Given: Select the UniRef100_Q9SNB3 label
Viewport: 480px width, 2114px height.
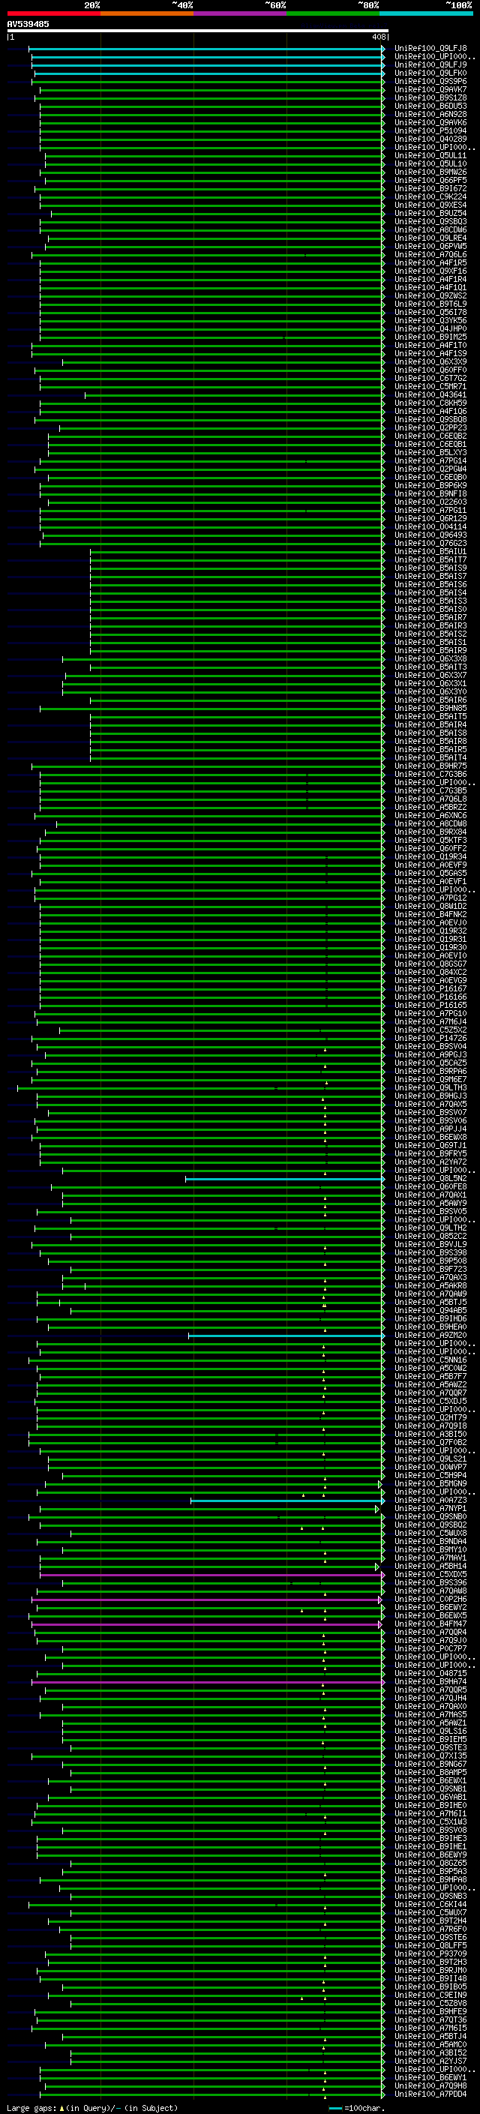Looking at the screenshot, I should click(x=430, y=1897).
